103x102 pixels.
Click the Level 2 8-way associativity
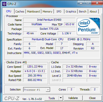click(x=93, y=75)
